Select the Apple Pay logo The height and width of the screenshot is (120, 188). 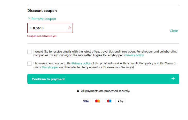coord(121,101)
